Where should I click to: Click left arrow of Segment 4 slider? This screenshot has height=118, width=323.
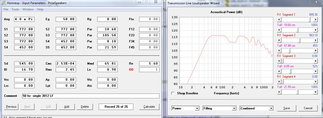coord(279,81)
